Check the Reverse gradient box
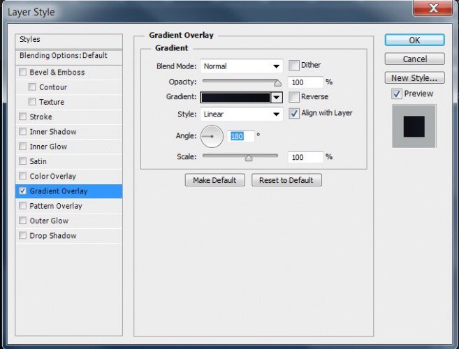459x349 pixels. click(294, 97)
